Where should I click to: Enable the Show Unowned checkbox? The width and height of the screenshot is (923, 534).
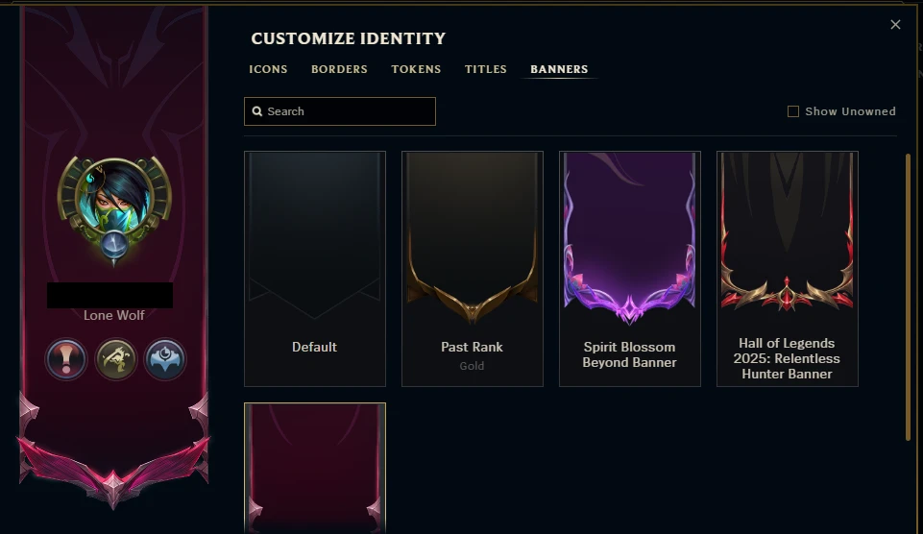pyautogui.click(x=793, y=111)
